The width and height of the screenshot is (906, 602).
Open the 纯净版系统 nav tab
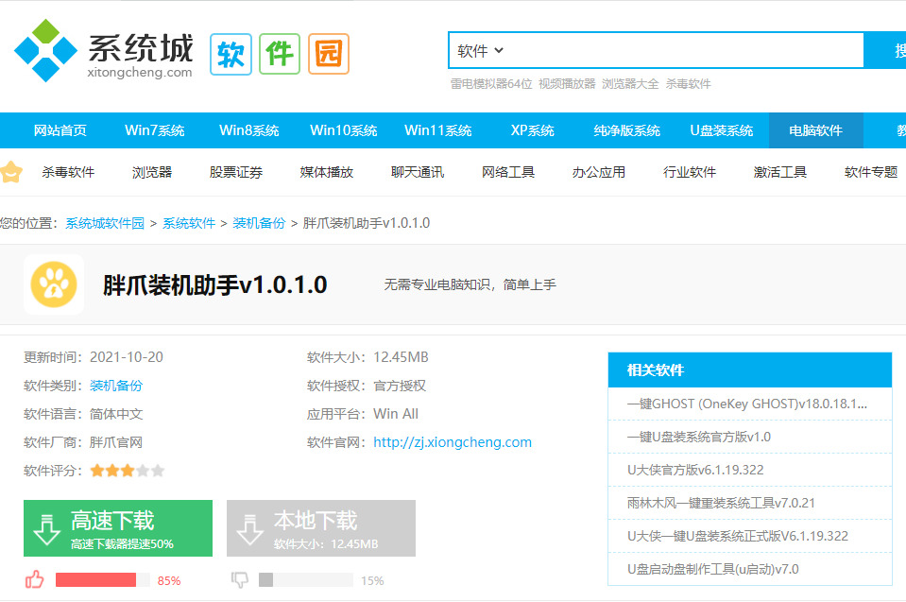click(627, 130)
